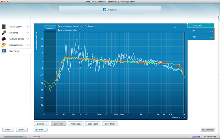220x139 pixels.
Task: Click the Optimize button
Action: pyautogui.click(x=41, y=124)
